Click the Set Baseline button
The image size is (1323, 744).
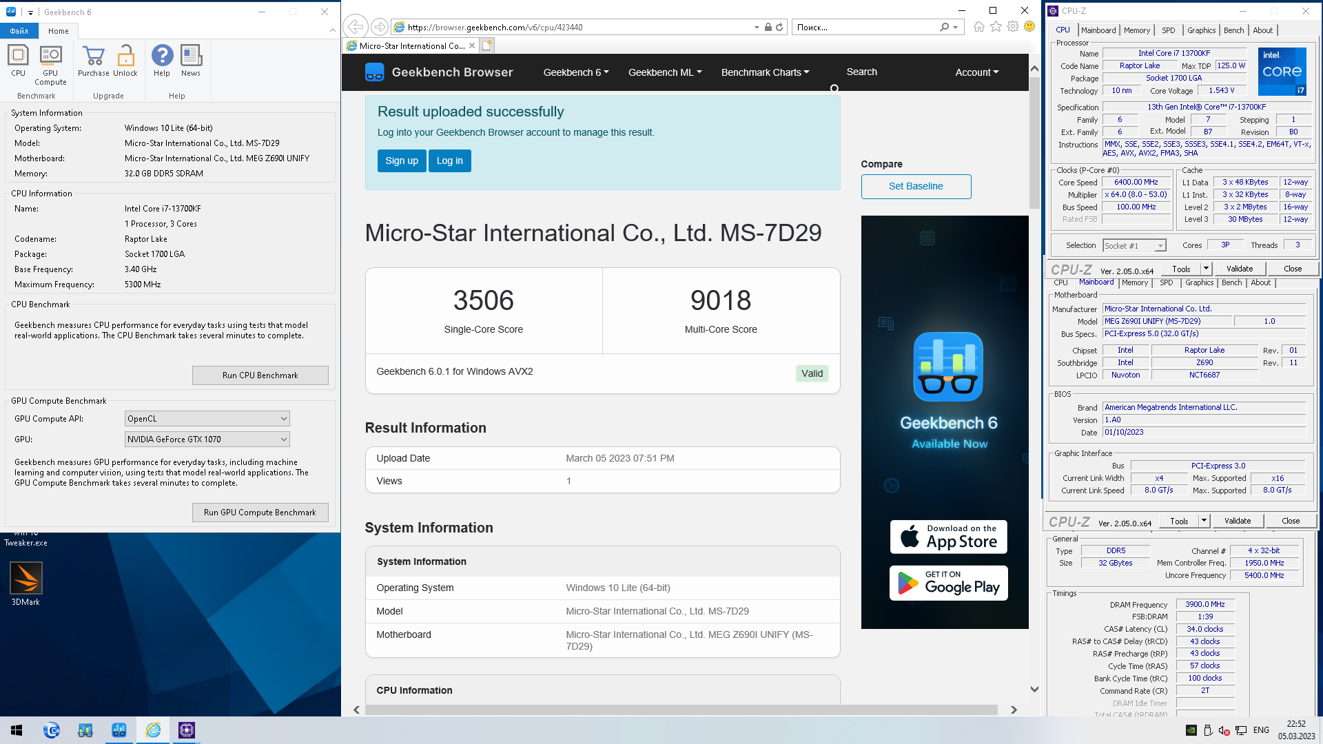pyautogui.click(x=916, y=186)
